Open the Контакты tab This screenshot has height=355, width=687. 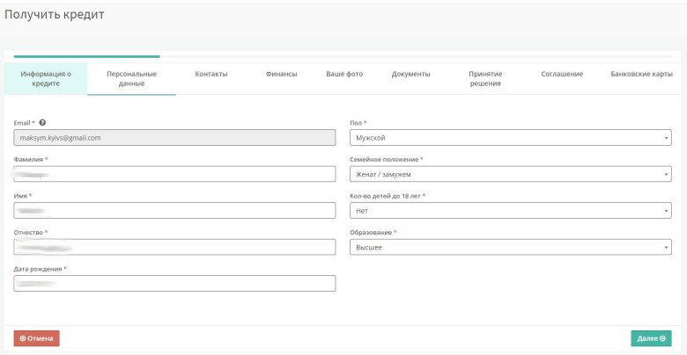pyautogui.click(x=211, y=75)
